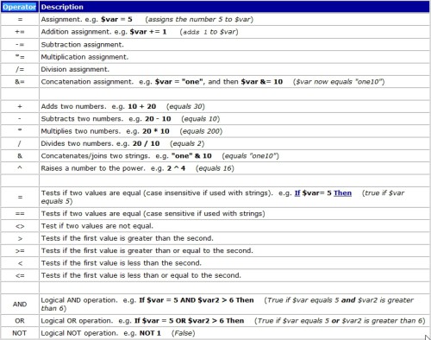Click the '^' power operator cell
431x340 pixels.
point(20,168)
